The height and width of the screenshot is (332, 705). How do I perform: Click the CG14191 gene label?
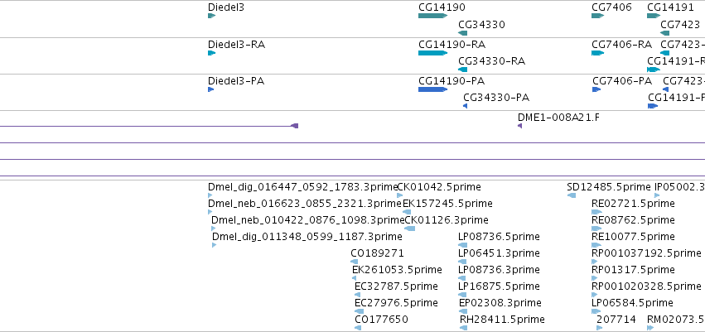(x=670, y=7)
